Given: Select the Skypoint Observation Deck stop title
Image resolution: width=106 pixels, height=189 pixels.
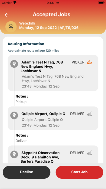Looking at the screenshot, I should (40, 157).
